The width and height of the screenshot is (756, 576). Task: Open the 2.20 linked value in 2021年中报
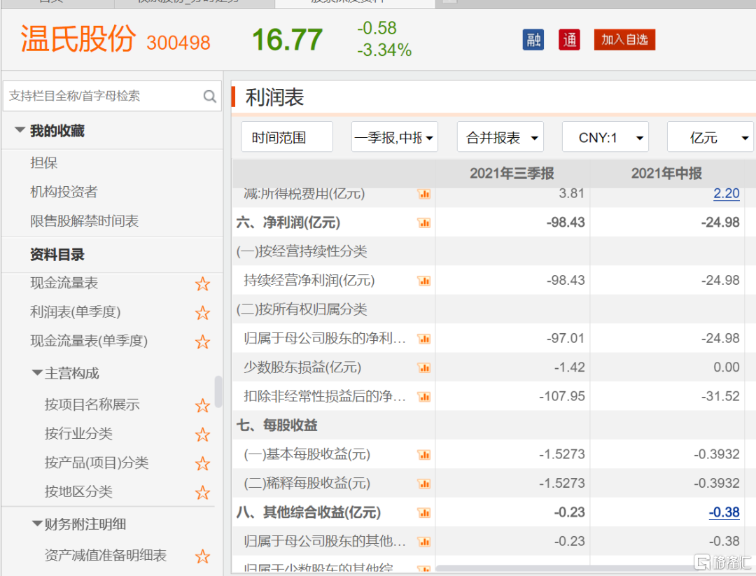(x=726, y=193)
